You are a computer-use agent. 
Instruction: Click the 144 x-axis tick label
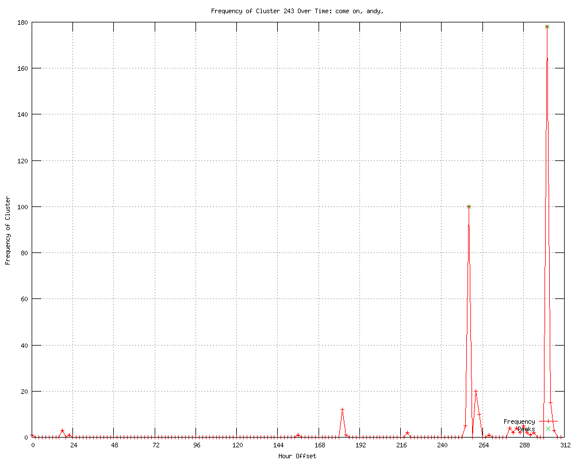click(278, 445)
